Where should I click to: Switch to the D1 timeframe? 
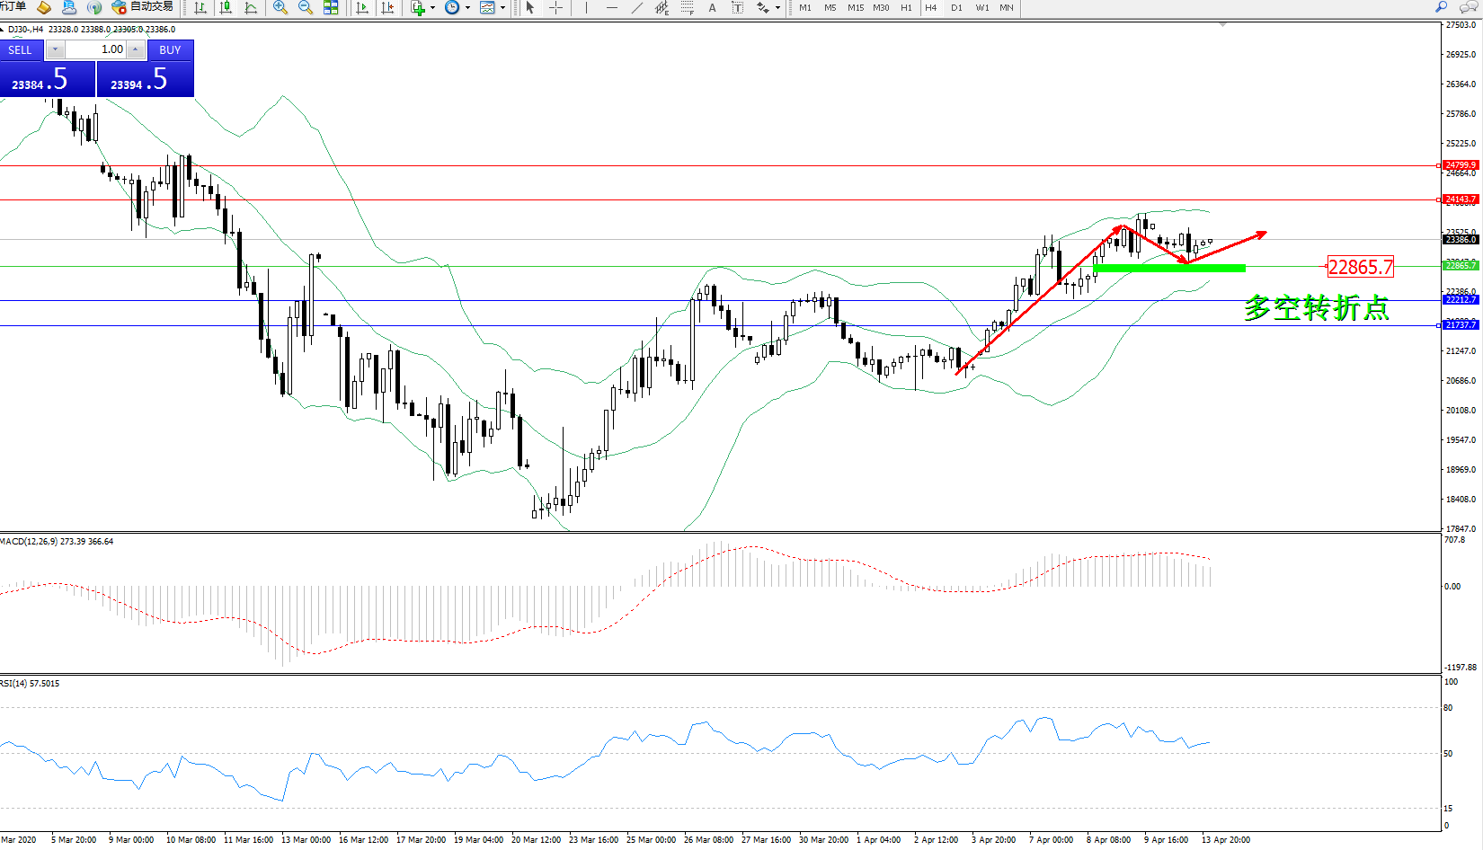956,8
